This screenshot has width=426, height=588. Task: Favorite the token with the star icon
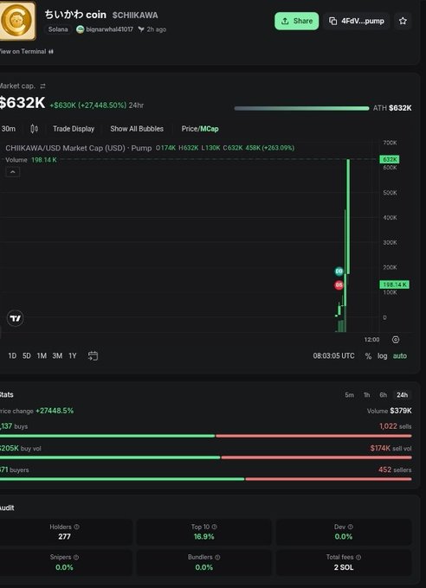[x=403, y=21]
